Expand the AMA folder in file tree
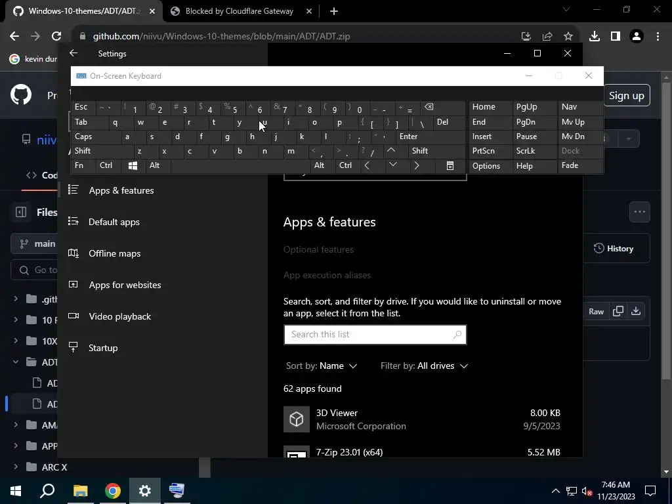Screen dimensions: 672x504 click(x=16, y=425)
